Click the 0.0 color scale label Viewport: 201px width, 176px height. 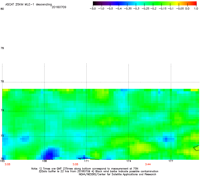click(187, 9)
